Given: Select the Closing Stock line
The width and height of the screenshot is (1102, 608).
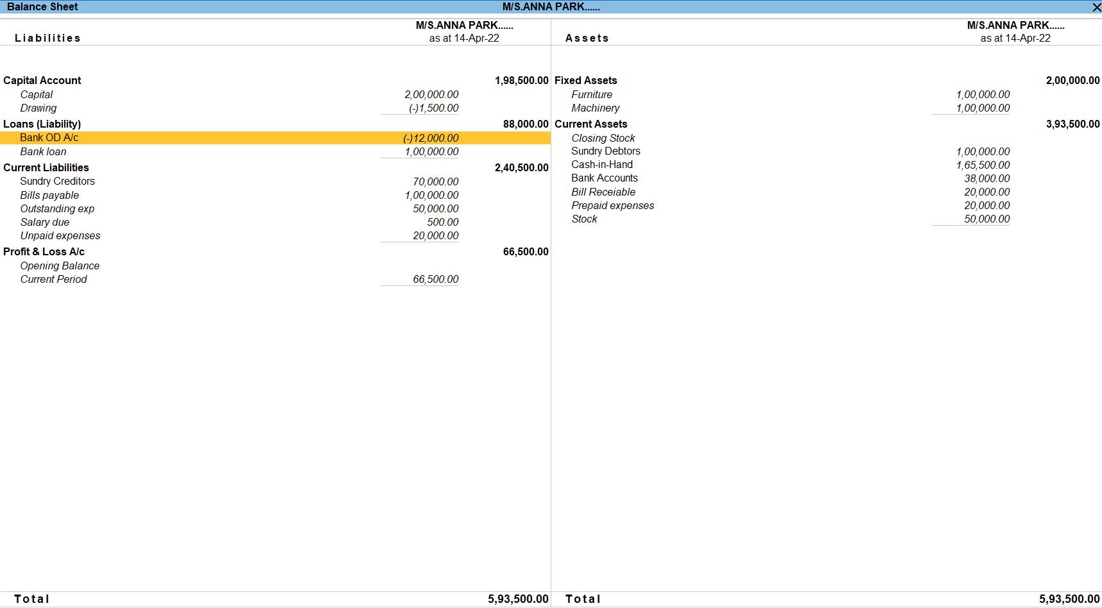Looking at the screenshot, I should pos(603,138).
